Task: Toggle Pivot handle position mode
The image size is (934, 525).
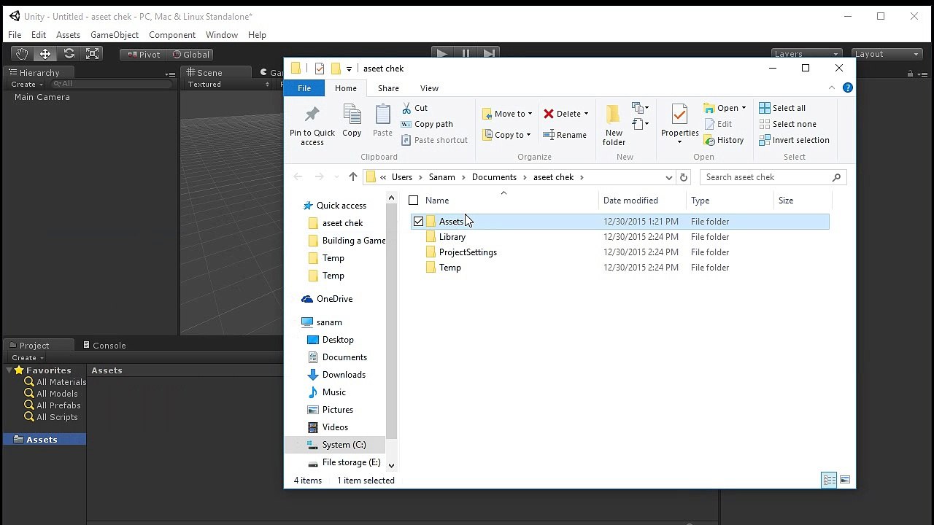Action: tap(143, 55)
